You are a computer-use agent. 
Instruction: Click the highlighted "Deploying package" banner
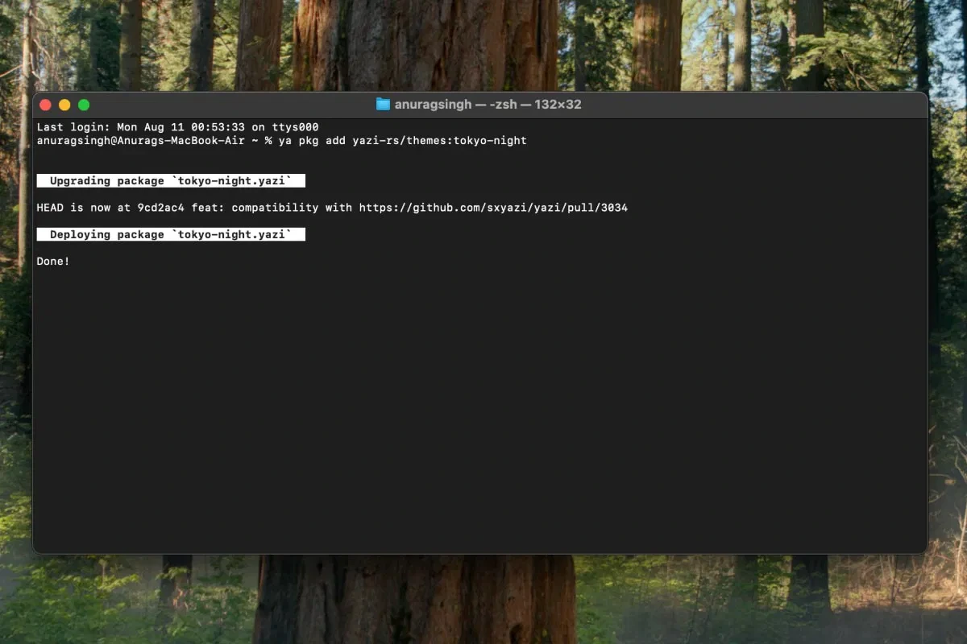pos(171,234)
